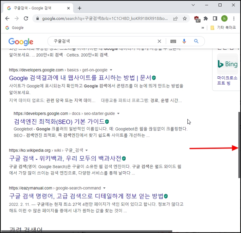
Task: Expand options arrow next to get-on-google URL
Action: tap(111, 70)
